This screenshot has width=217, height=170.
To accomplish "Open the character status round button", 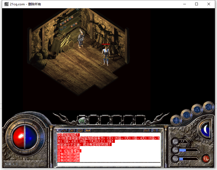I will tap(176, 120).
